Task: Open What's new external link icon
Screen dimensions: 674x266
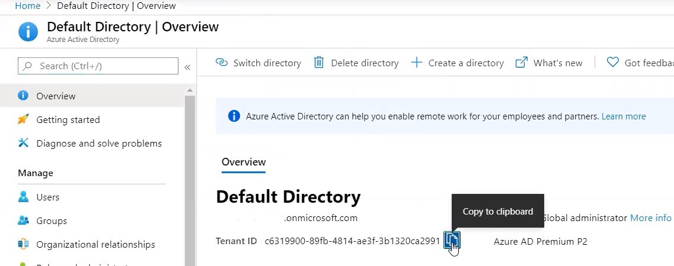Action: 522,63
